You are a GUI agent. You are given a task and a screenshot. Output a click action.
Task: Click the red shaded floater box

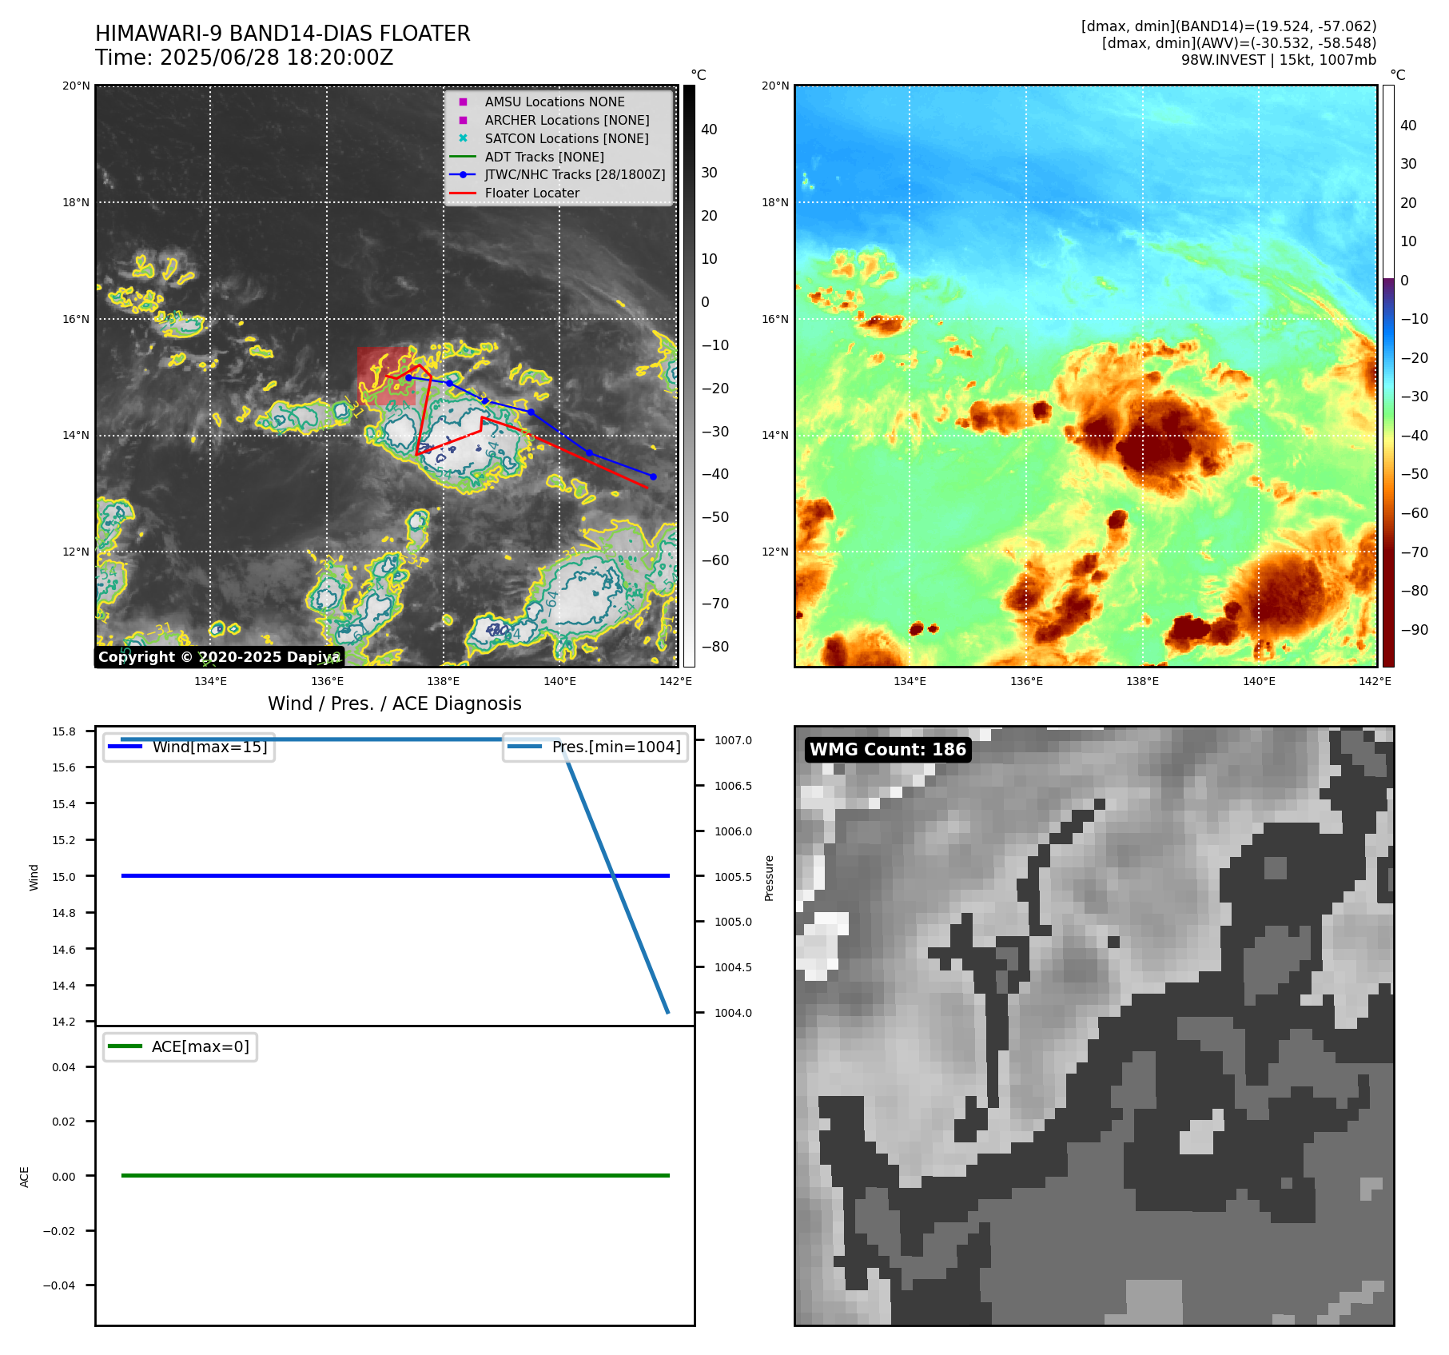386,376
